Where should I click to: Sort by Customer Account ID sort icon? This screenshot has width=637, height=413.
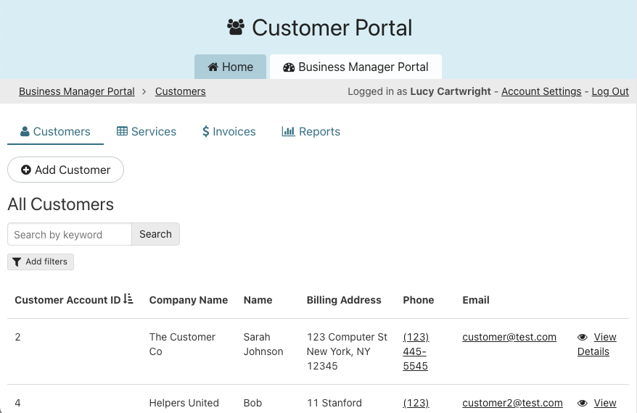[x=128, y=299]
